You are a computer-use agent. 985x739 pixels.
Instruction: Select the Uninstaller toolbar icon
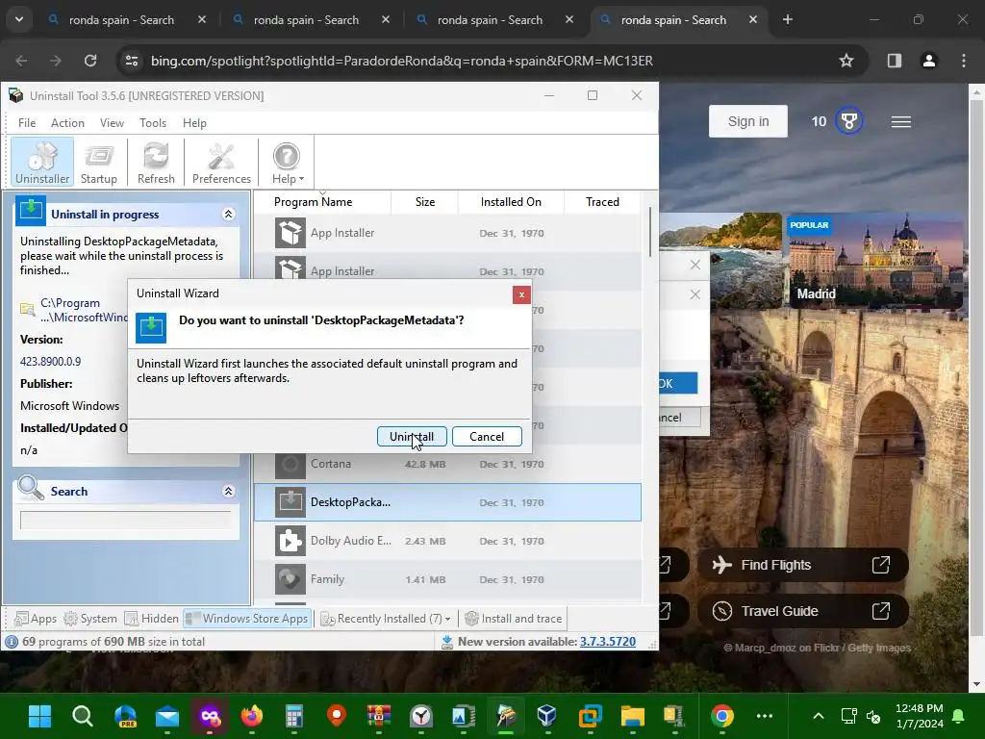pos(42,162)
